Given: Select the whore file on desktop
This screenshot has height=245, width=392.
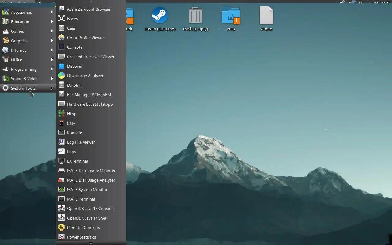Looking at the screenshot, I should point(266,19).
